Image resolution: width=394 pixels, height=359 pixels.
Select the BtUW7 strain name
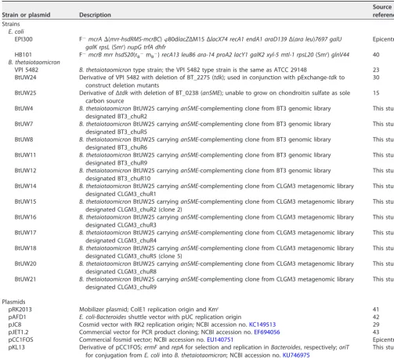pyautogui.click(x=23, y=124)
